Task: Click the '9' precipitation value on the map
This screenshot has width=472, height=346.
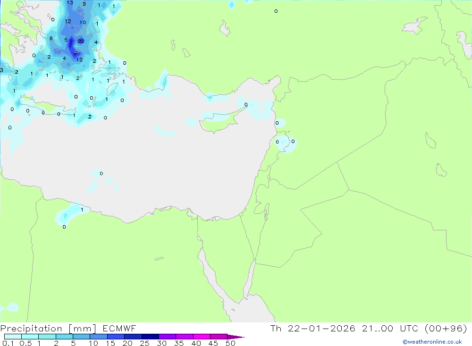Action: pyautogui.click(x=84, y=4)
